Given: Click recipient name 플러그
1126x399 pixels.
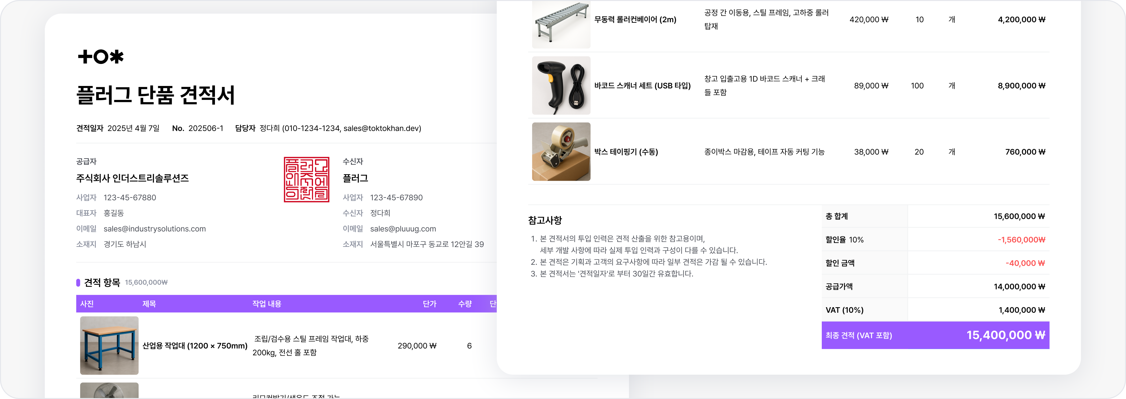Looking at the screenshot, I should click(356, 178).
